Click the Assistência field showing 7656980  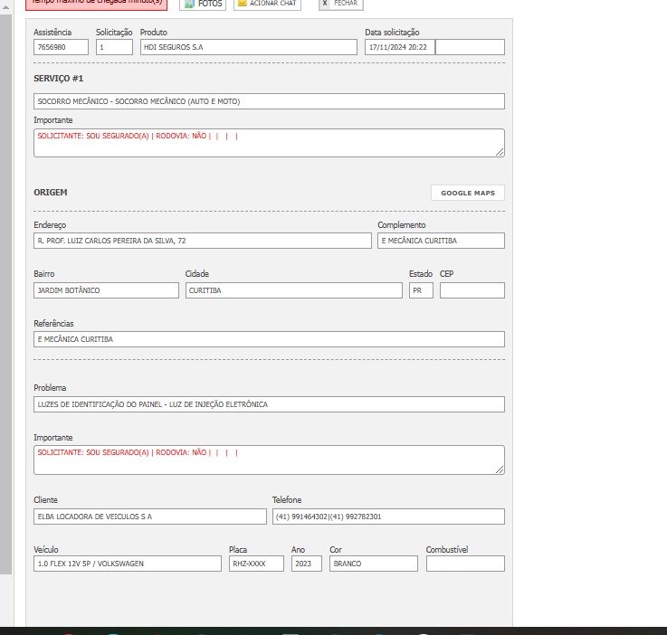click(61, 47)
